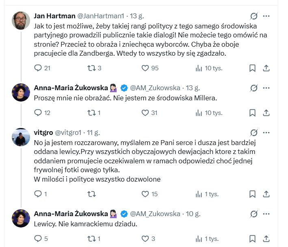Reply to Jan Hartman's tweet
The image size is (288, 247).
point(38,68)
